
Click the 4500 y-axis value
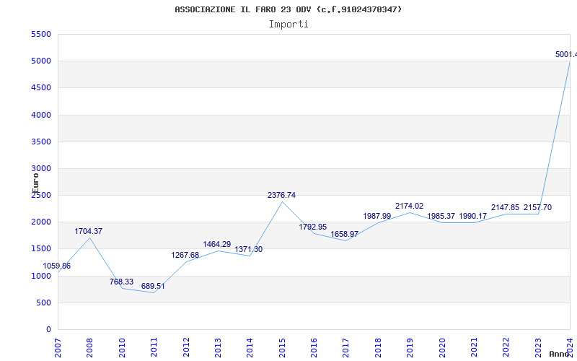[x=41, y=88]
